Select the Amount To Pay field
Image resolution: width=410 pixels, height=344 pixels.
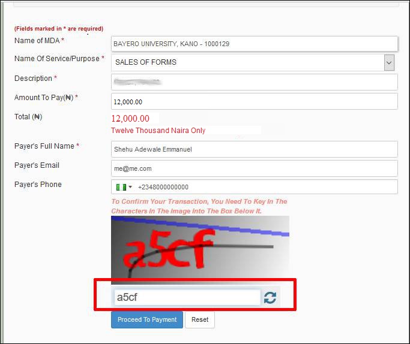point(255,101)
